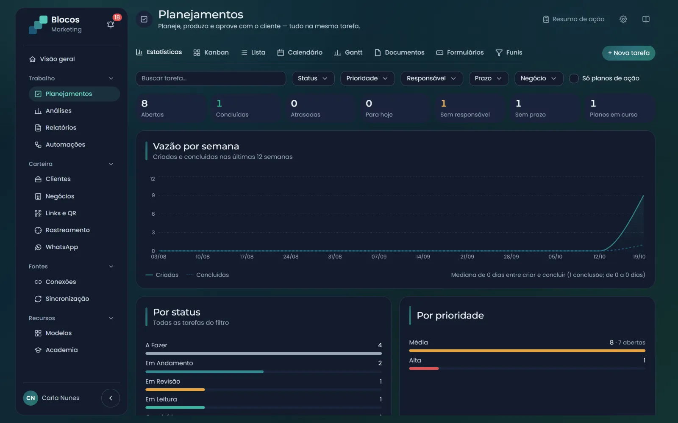The width and height of the screenshot is (678, 423).
Task: Click the Nova tarefa button
Action: pyautogui.click(x=628, y=53)
